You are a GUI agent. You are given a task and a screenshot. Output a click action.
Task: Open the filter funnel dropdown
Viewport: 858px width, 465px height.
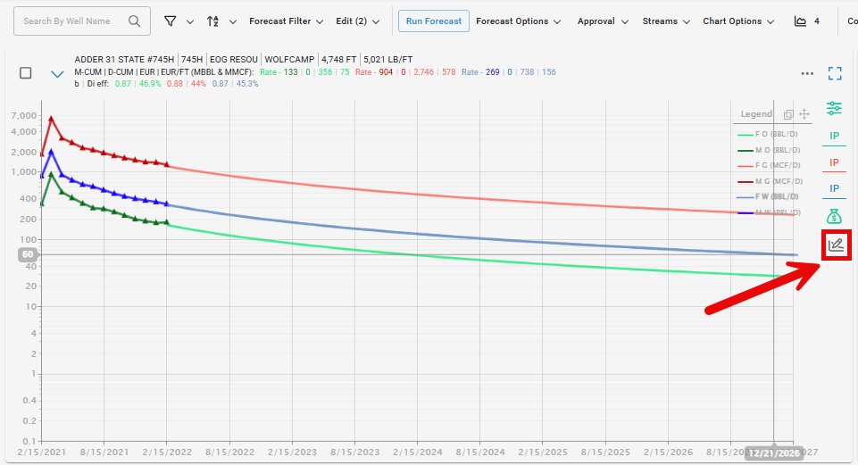point(179,21)
